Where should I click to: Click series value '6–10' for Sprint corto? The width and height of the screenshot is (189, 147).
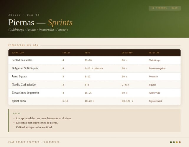(65, 101)
